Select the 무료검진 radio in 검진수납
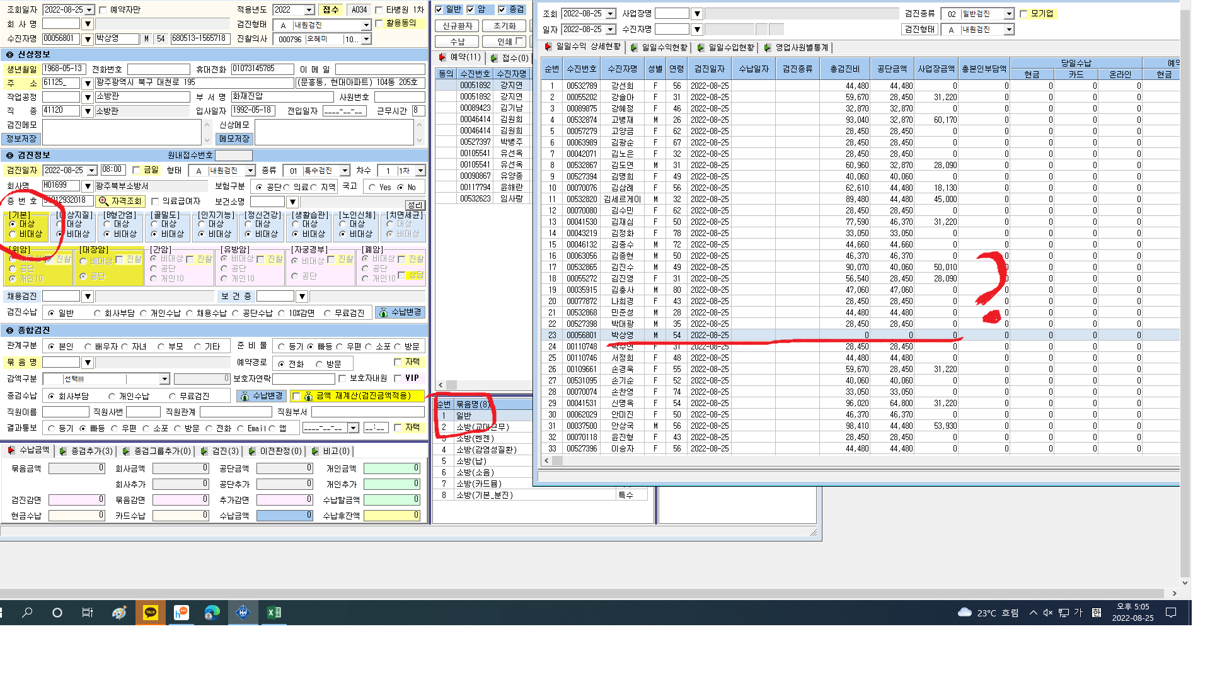Viewport: 1210px width, 680px height. 328,313
